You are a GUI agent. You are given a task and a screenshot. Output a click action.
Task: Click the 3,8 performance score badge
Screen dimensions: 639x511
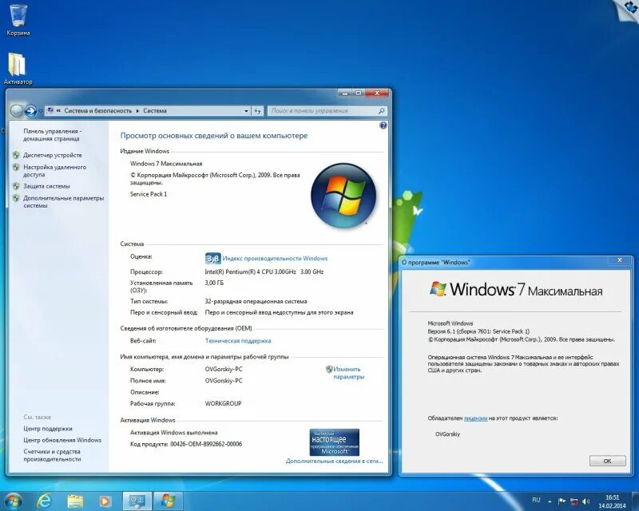[x=212, y=259]
